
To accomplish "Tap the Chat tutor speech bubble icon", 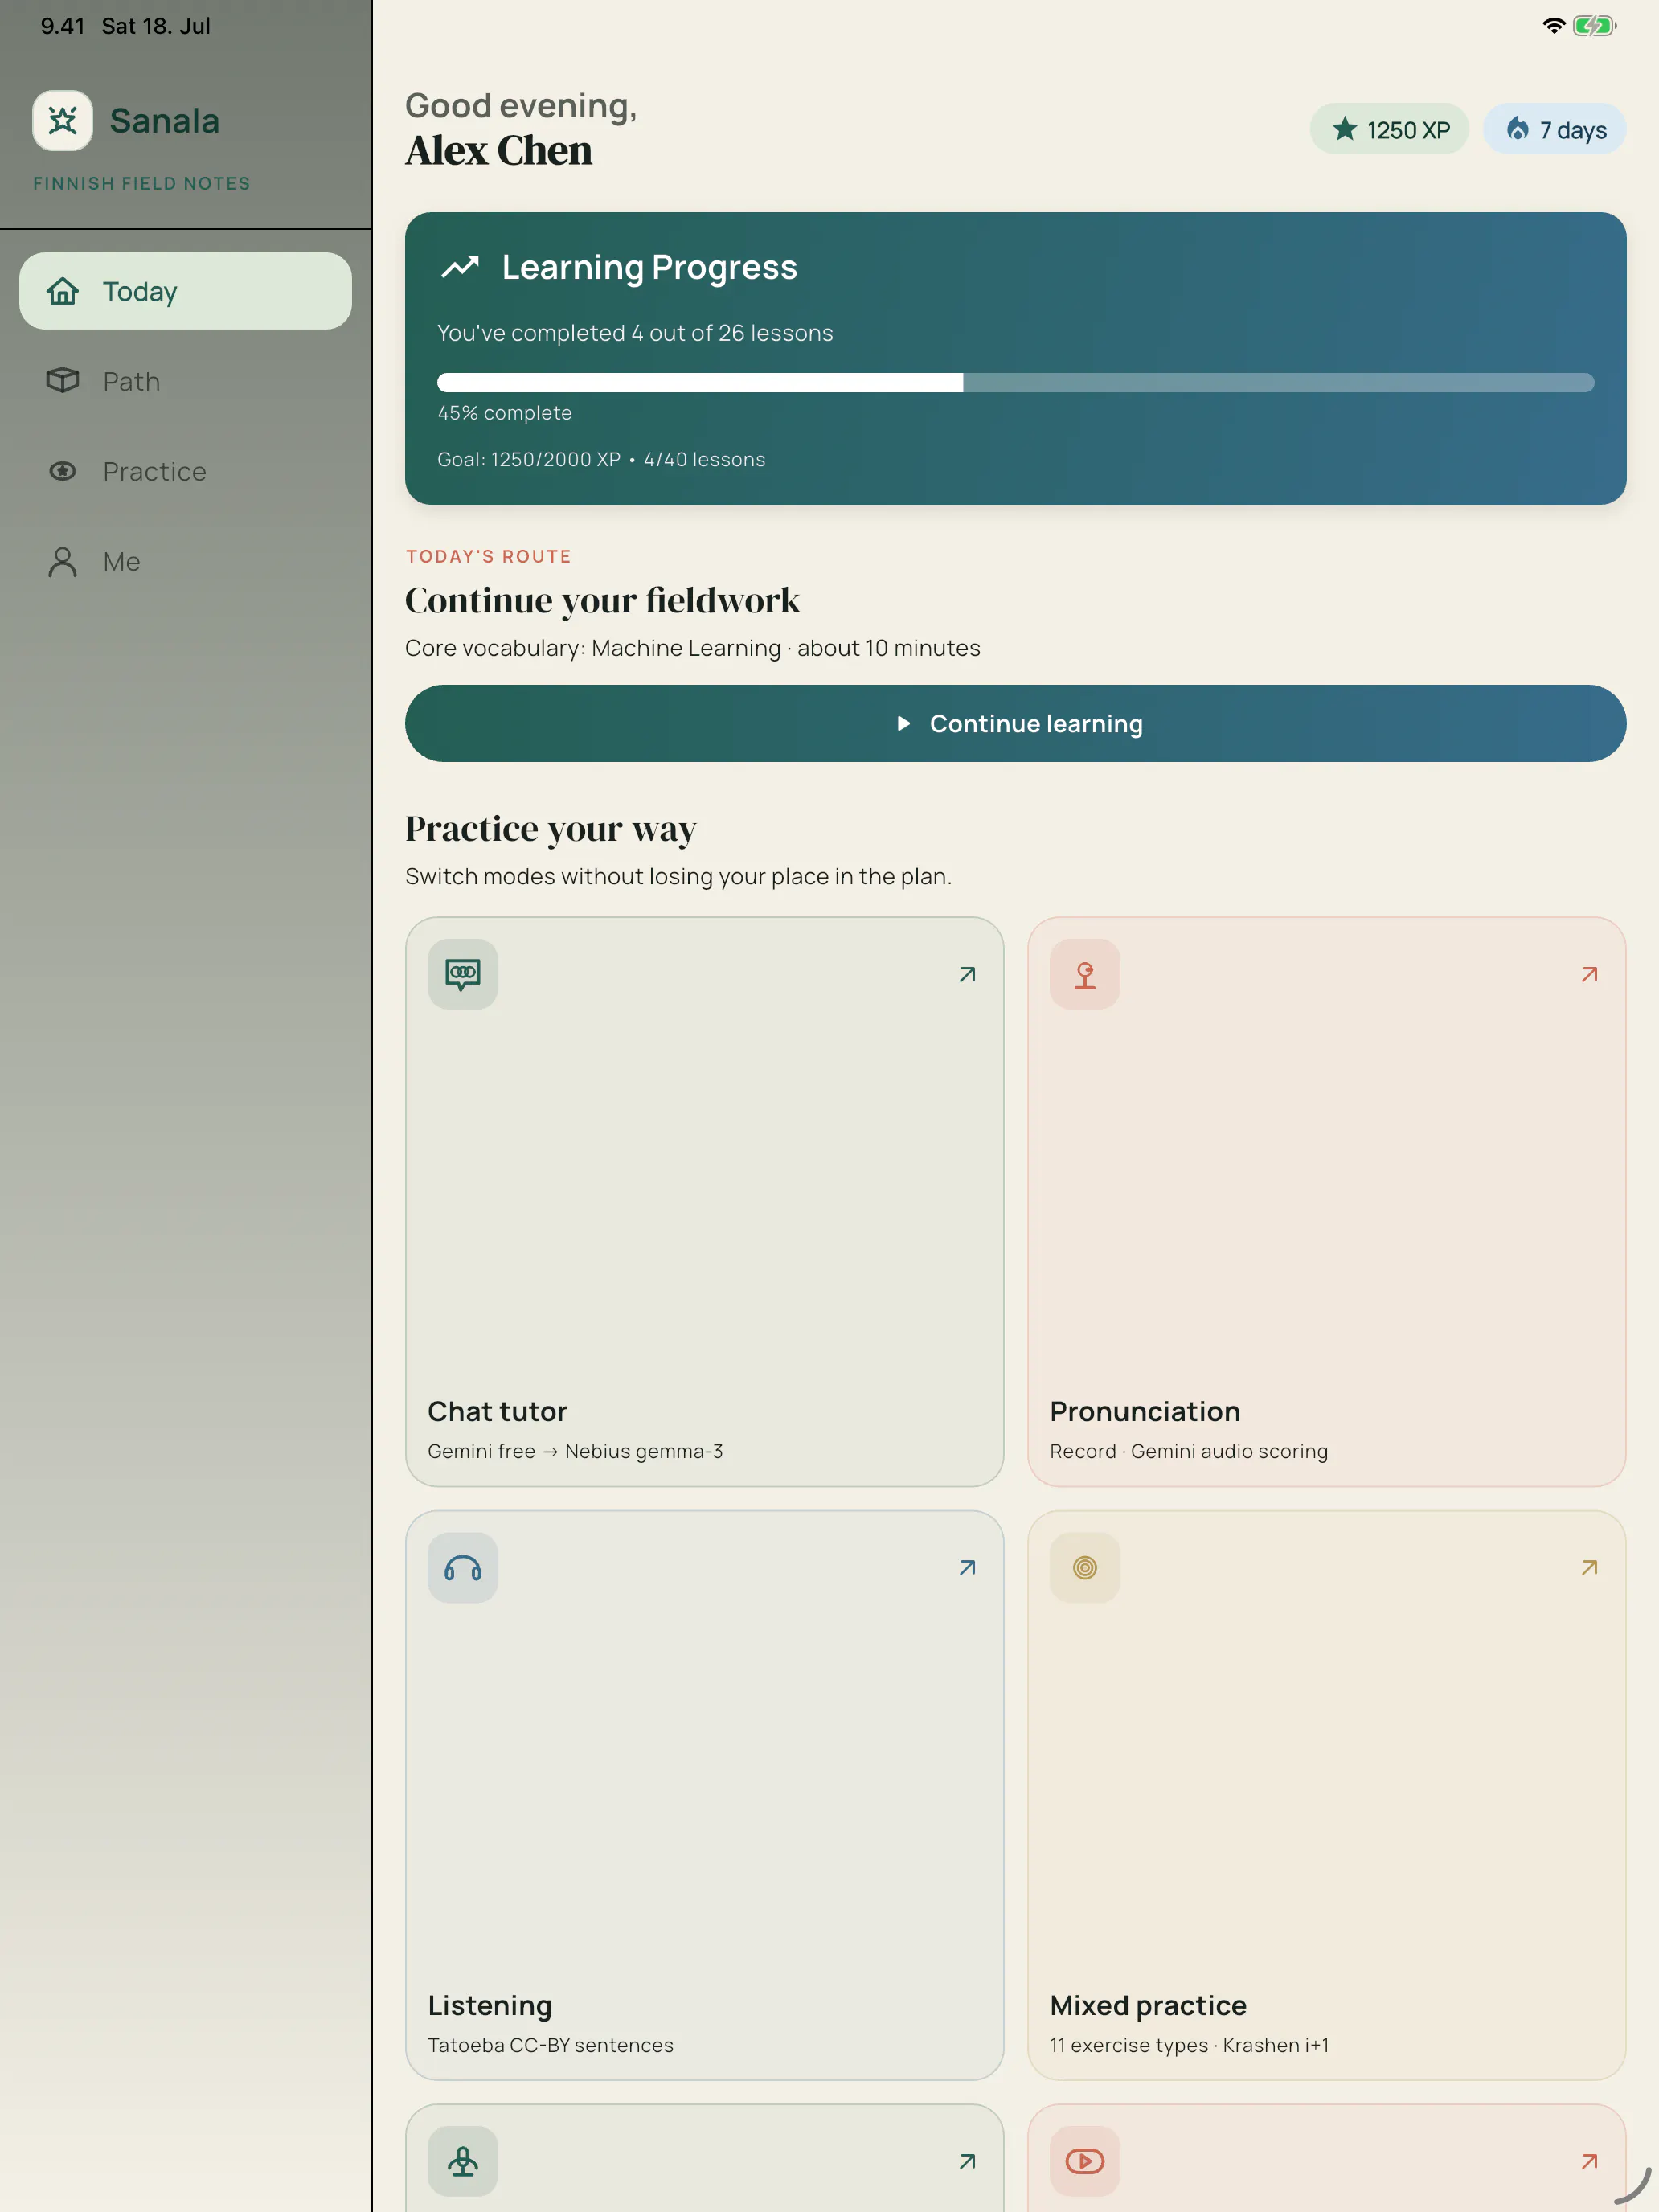I will coord(463,974).
